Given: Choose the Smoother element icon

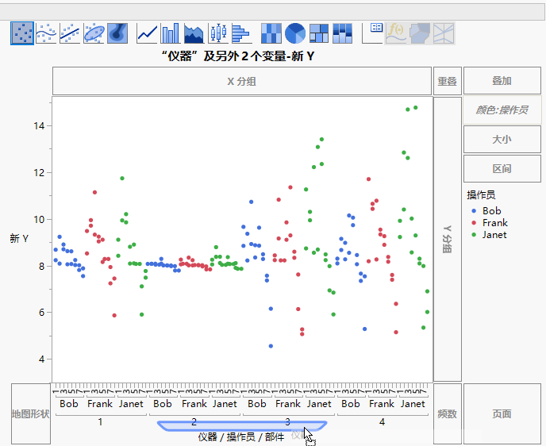Looking at the screenshot, I should pyautogui.click(x=46, y=33).
